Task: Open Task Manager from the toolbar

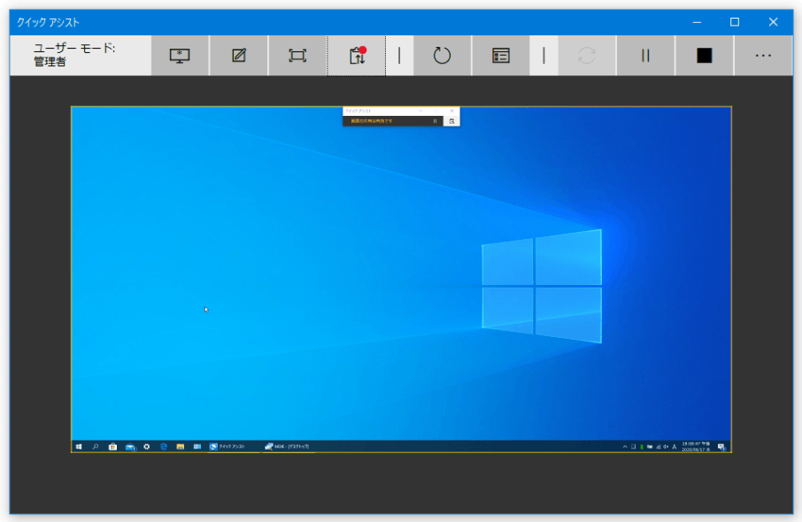Action: click(501, 56)
